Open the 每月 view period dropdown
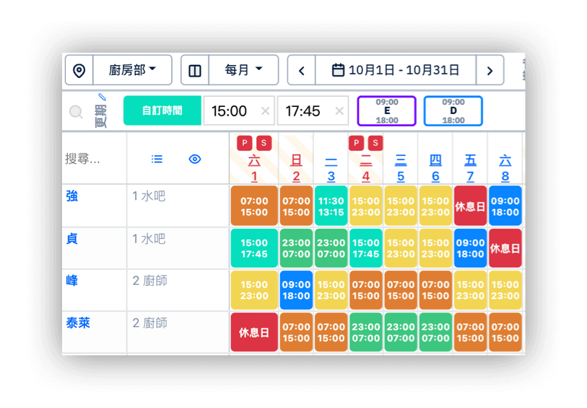 (x=243, y=70)
